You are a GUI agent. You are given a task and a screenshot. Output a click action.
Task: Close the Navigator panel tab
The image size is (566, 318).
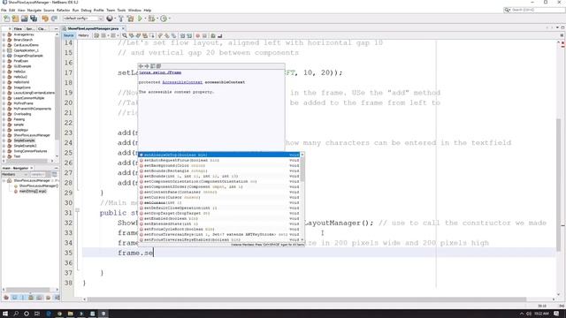click(32, 169)
